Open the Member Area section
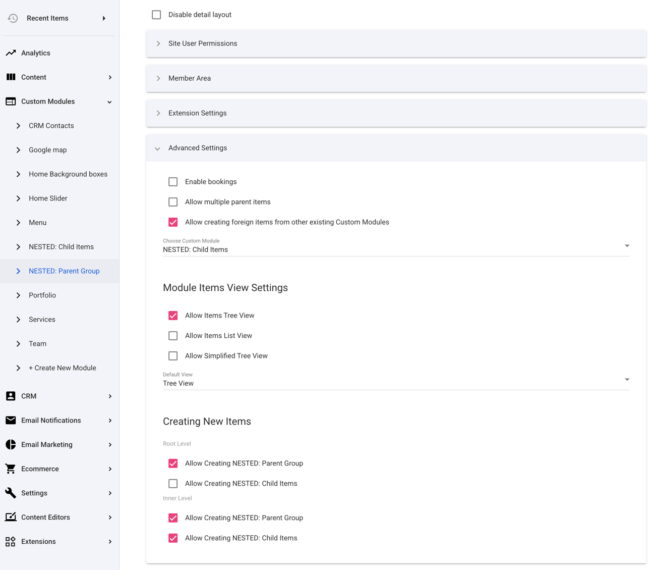The image size is (652, 570). (158, 78)
